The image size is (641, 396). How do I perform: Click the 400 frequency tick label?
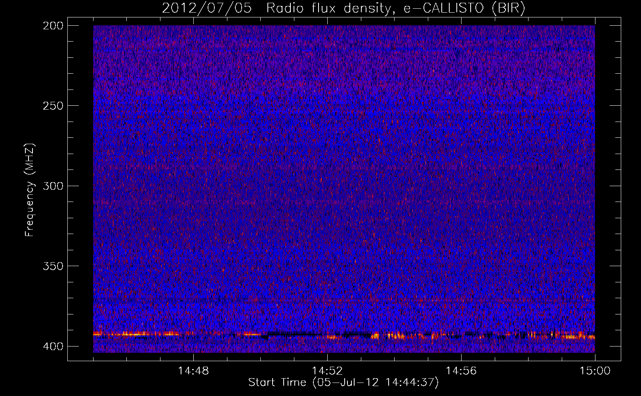(x=53, y=346)
